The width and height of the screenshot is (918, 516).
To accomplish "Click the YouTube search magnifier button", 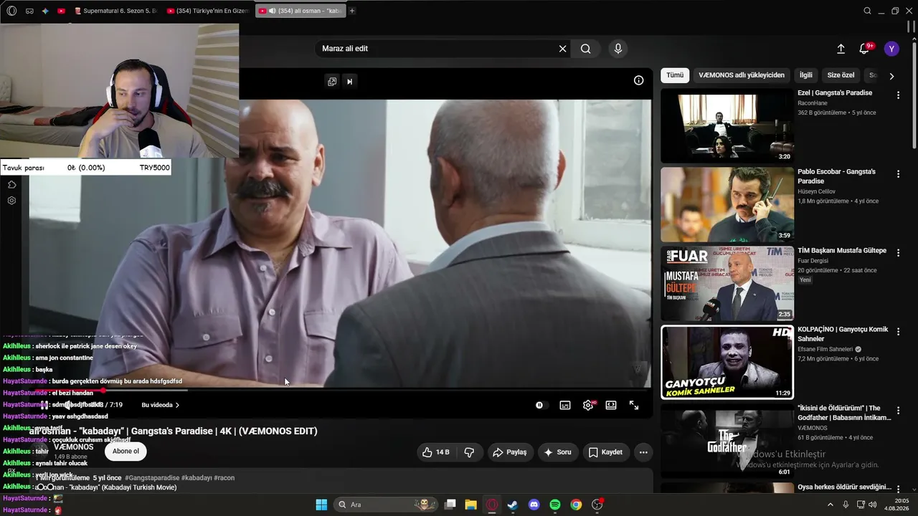I will [586, 49].
